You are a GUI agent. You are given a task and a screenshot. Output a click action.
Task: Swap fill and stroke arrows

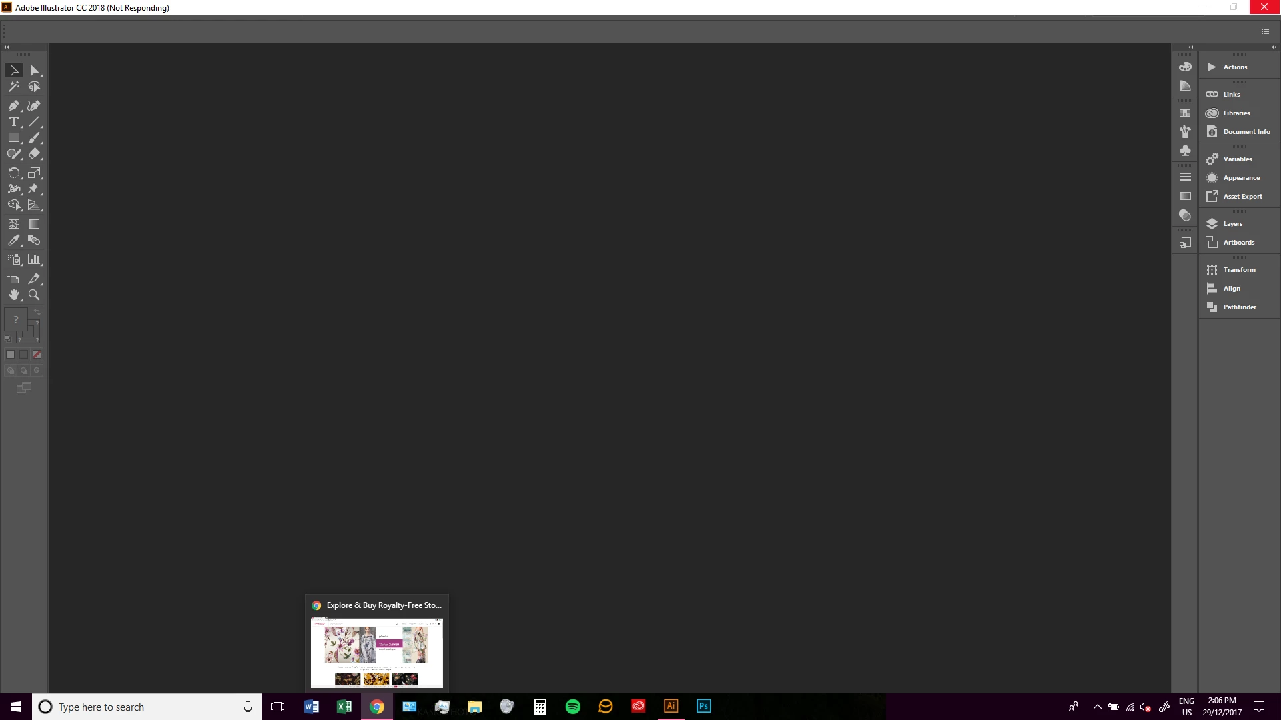(x=37, y=312)
